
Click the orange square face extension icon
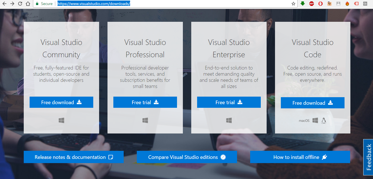[x=329, y=4]
